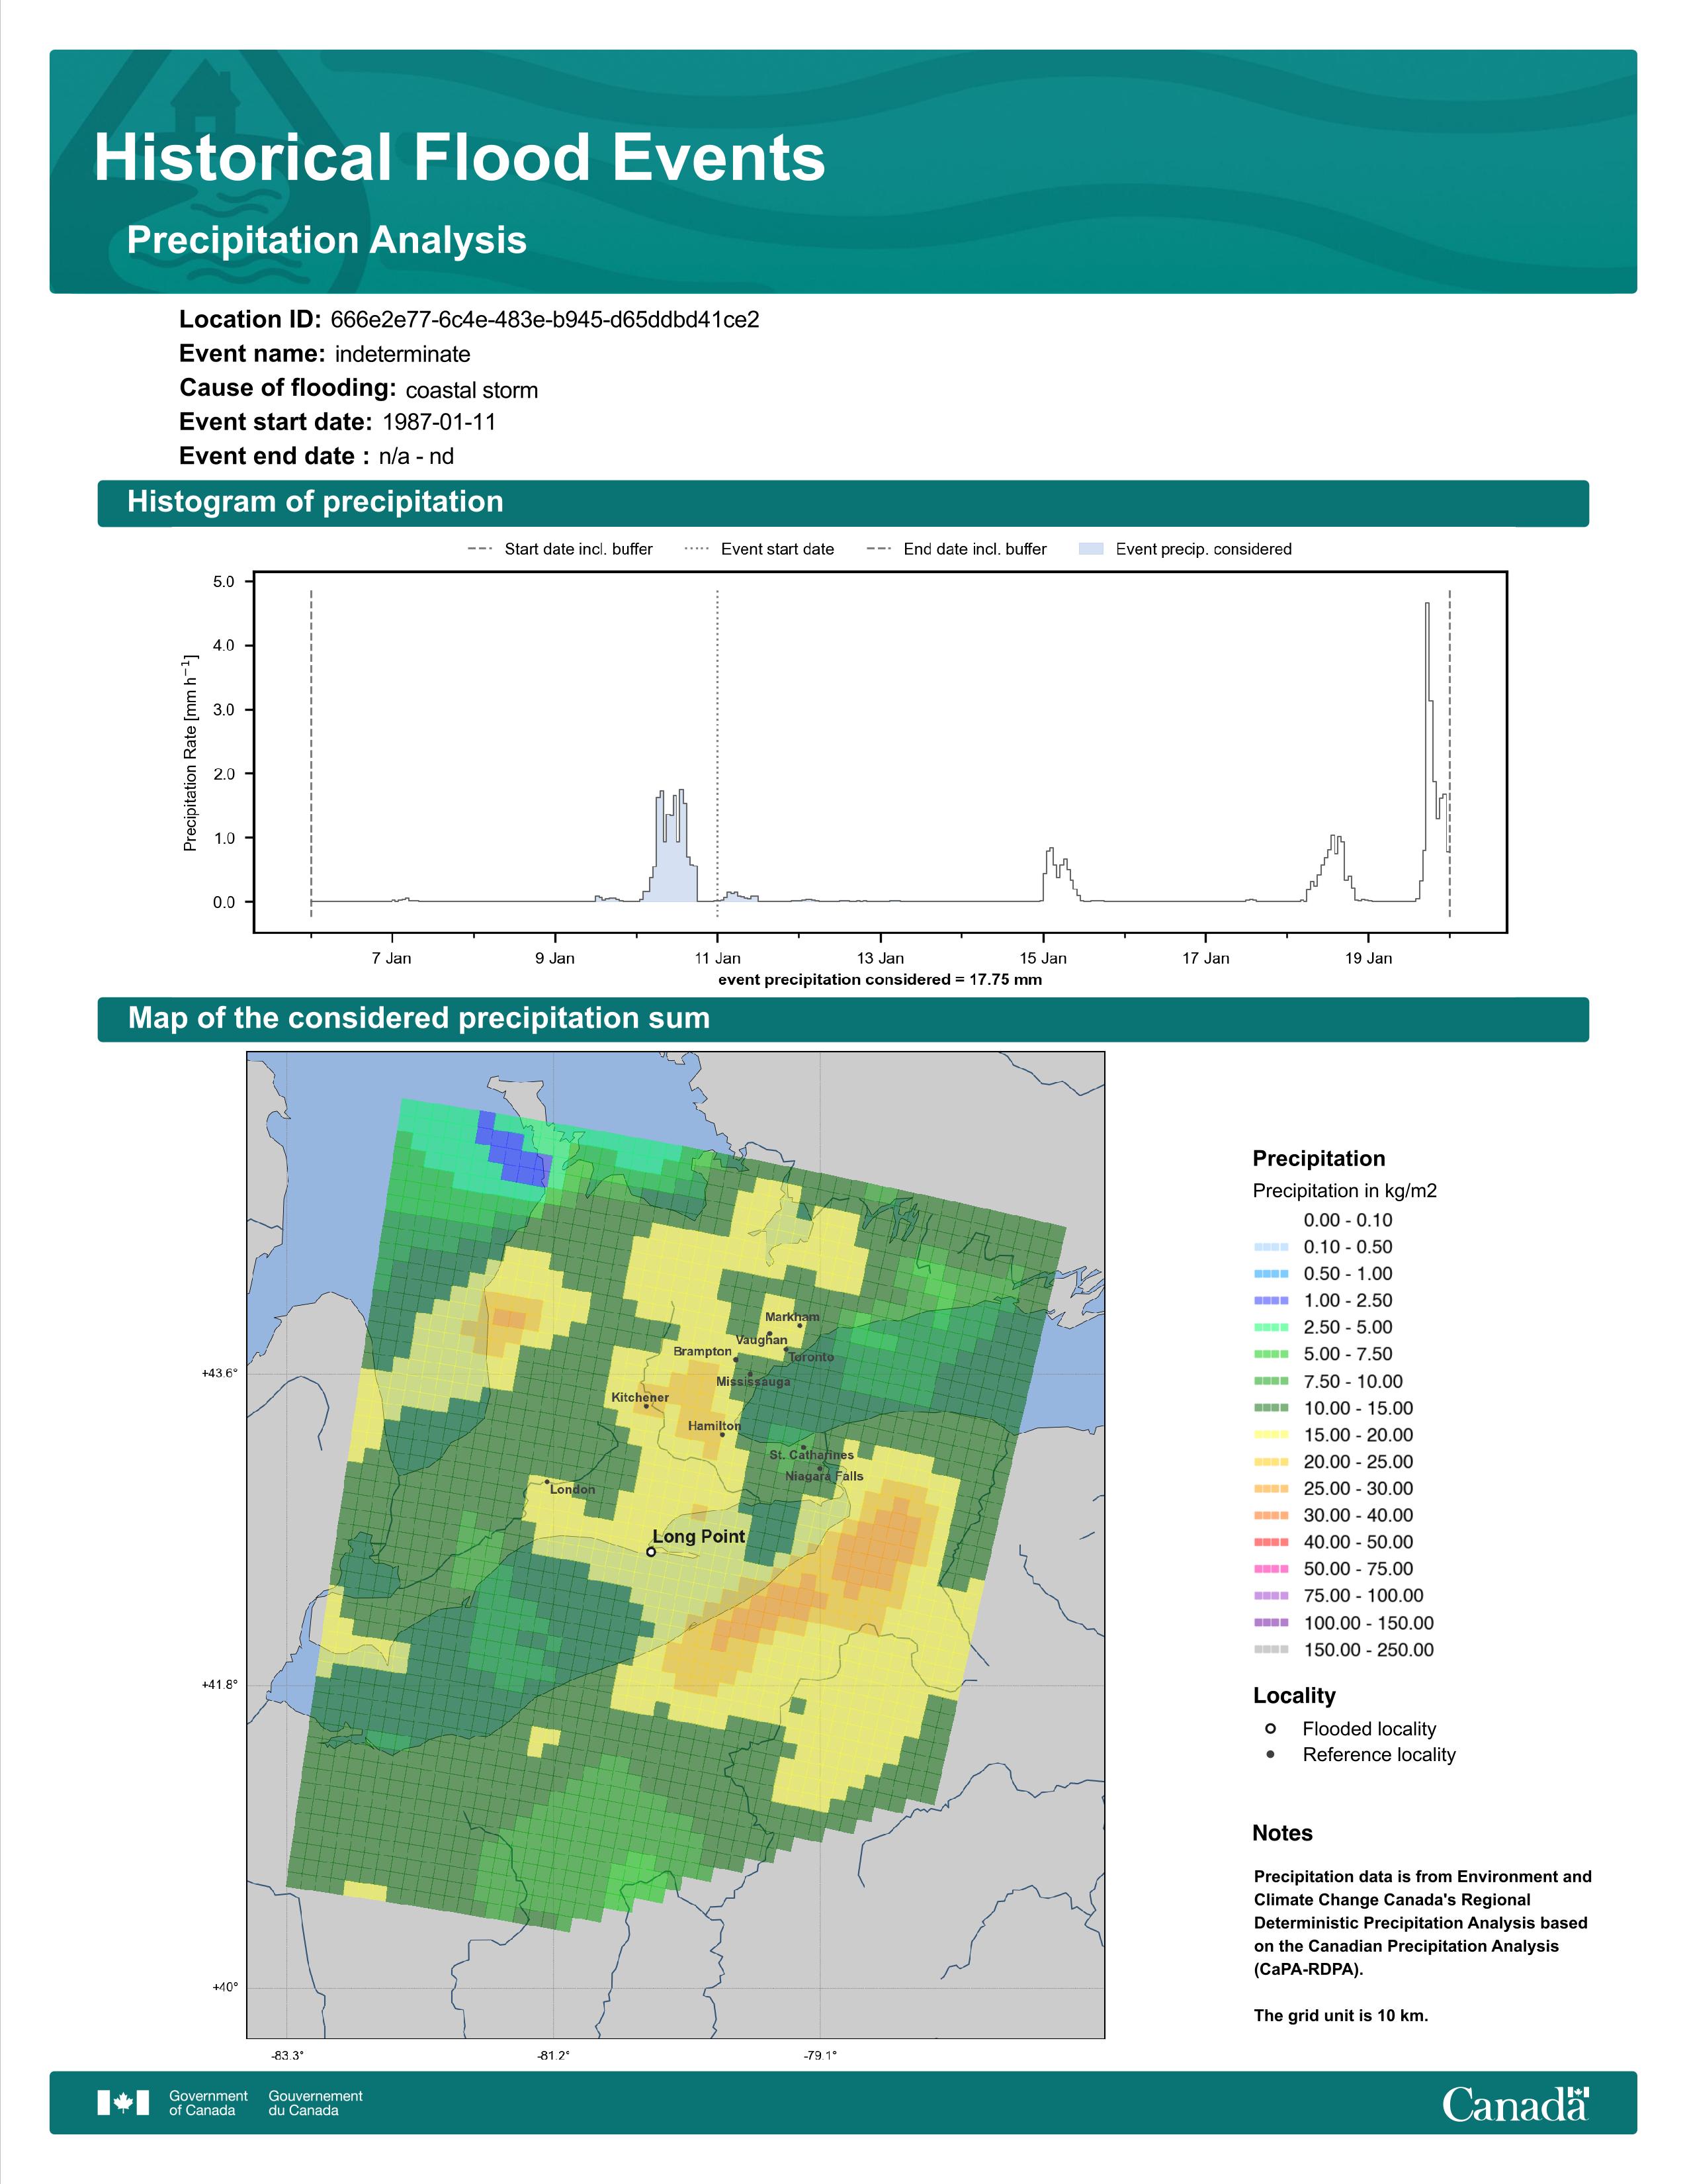Click the St. Catharines label on the map
This screenshot has height=2184, width=1687.
point(812,1455)
